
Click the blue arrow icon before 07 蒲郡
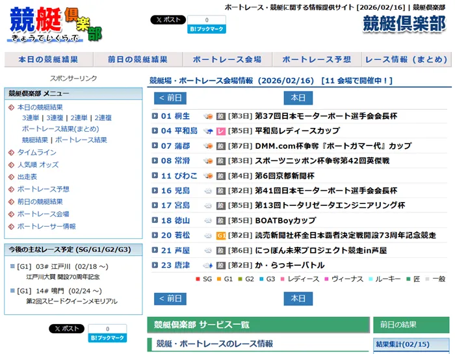coord(155,146)
